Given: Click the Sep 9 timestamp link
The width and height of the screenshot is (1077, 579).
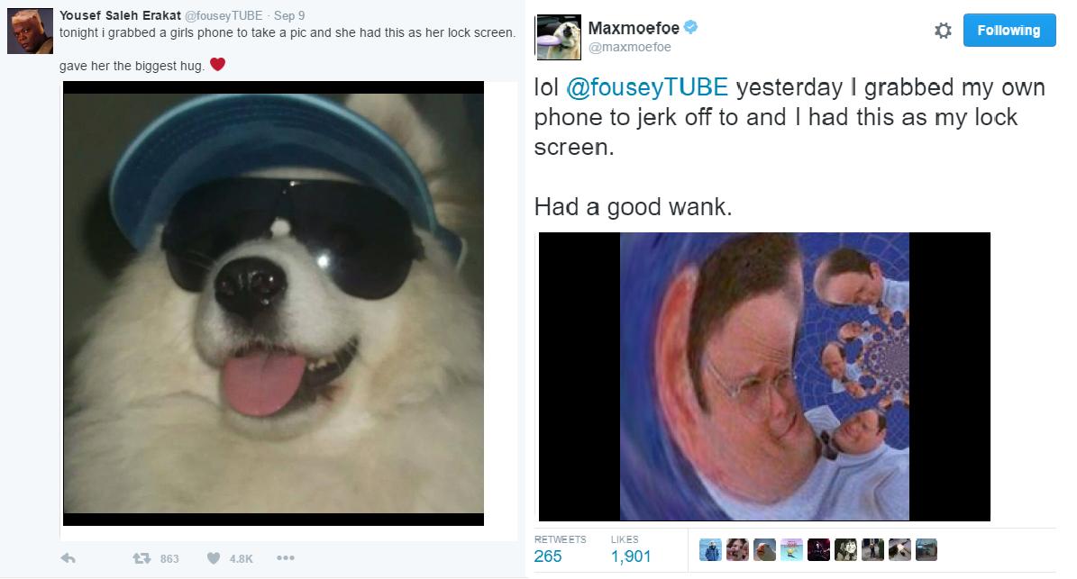Looking at the screenshot, I should click(289, 15).
